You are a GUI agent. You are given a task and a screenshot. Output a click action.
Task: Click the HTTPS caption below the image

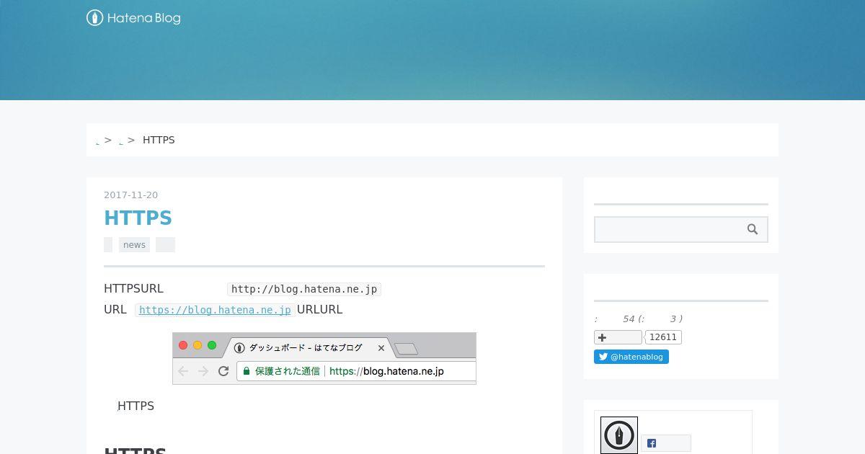(136, 406)
